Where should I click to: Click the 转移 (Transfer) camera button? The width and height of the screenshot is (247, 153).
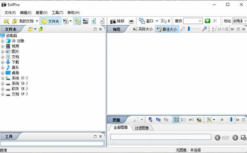tap(117, 21)
